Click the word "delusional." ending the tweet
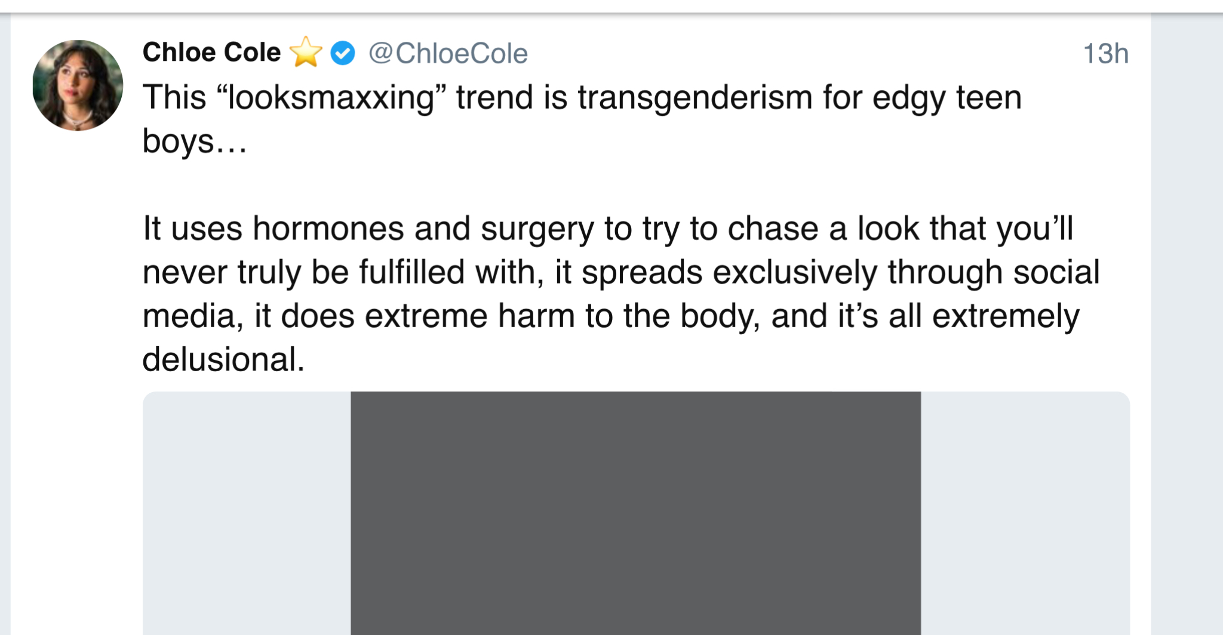Viewport: 1223px width, 635px height. (223, 360)
